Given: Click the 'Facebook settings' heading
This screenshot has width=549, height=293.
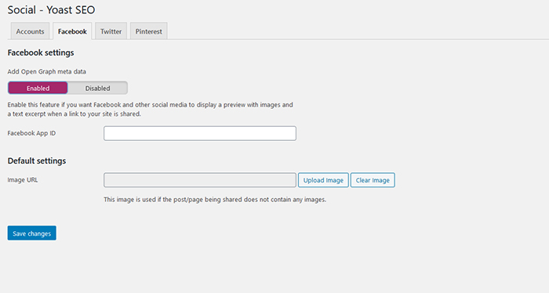Looking at the screenshot, I should (x=41, y=52).
